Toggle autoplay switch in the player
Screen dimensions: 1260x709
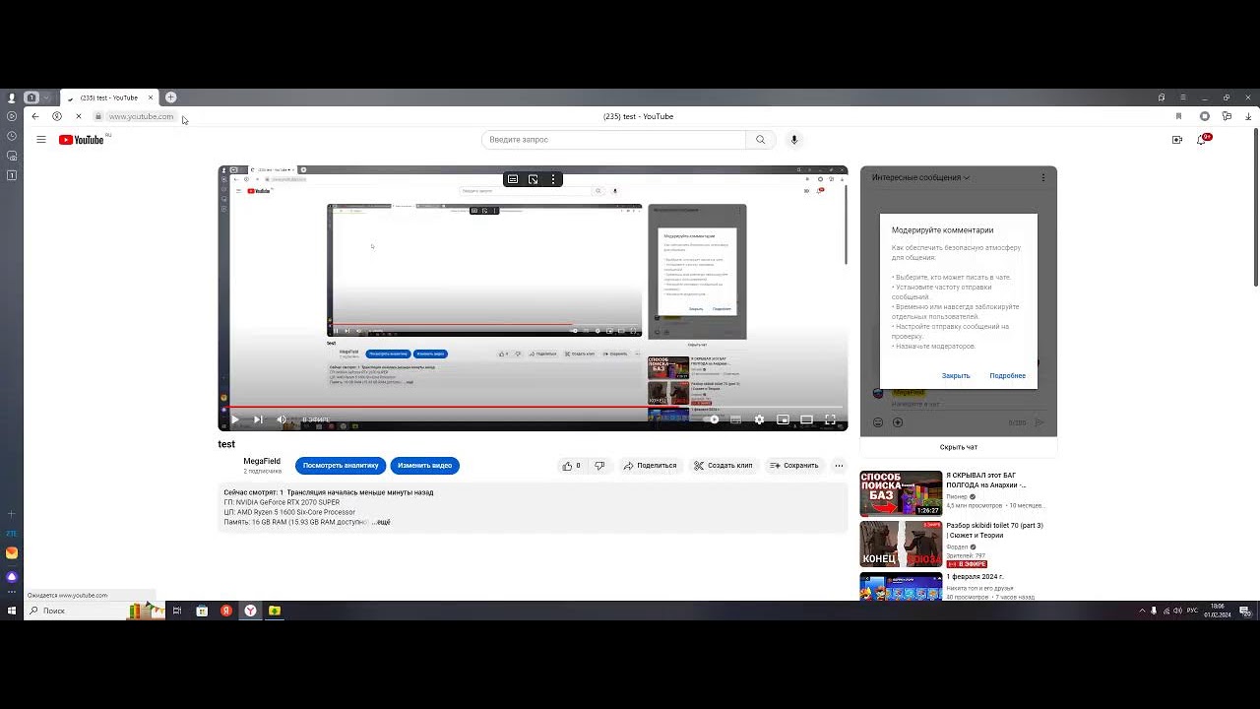tap(712, 419)
